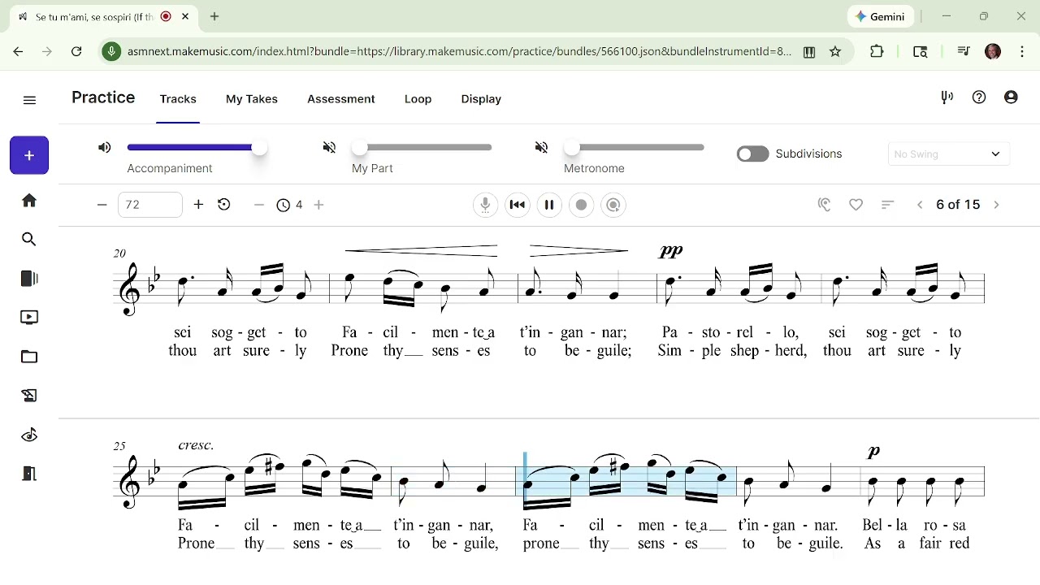Click the '6 of 15' item counter
Screen dimensions: 1040x585
pos(958,205)
